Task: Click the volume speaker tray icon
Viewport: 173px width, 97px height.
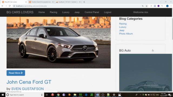Action: [151, 95]
